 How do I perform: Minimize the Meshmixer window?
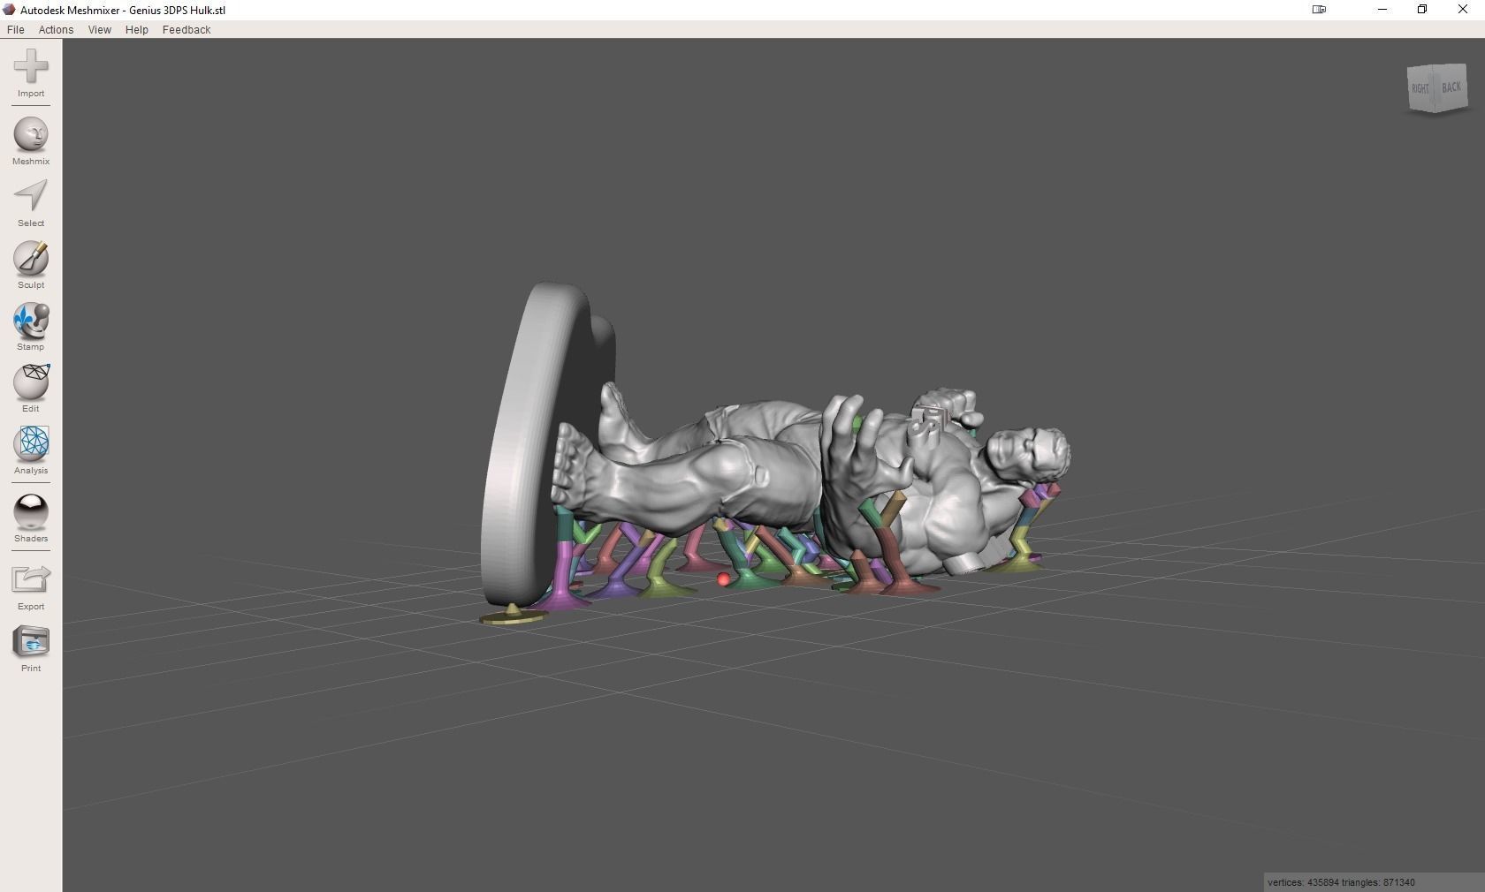coord(1382,10)
